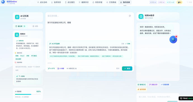Click the 当前状态 trend icon
This screenshot has width=193, height=102.
17,41
